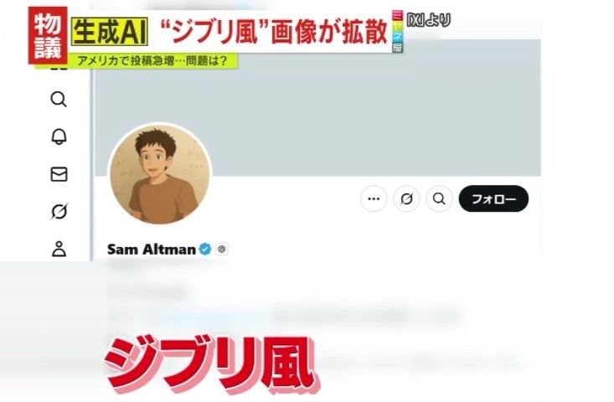Open notifications via the bell icon

click(59, 137)
